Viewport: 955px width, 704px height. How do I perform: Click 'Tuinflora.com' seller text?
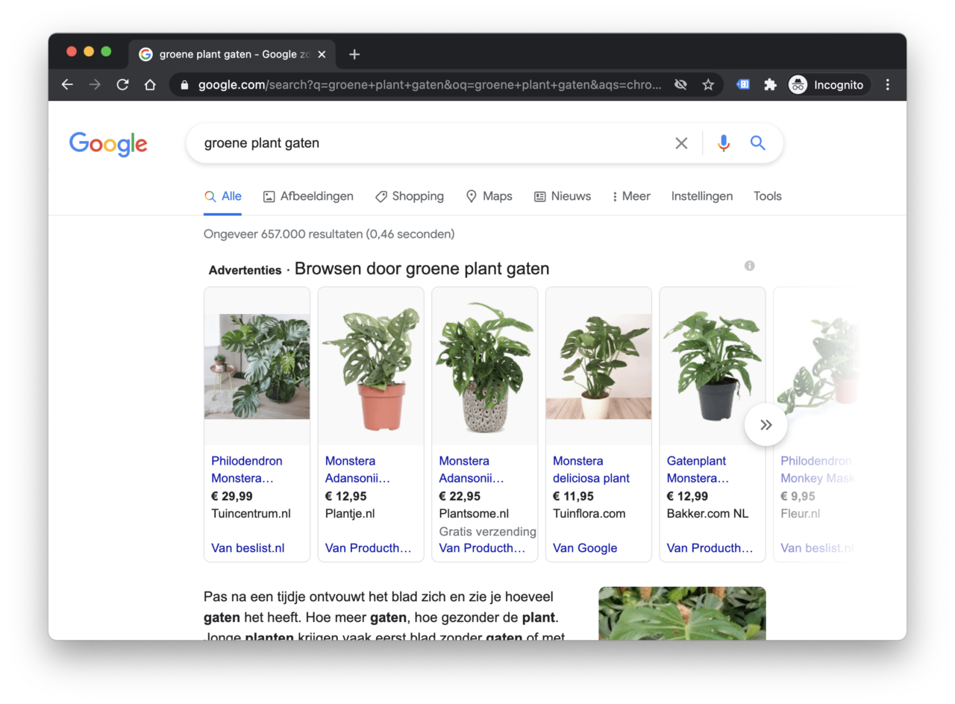(x=589, y=513)
